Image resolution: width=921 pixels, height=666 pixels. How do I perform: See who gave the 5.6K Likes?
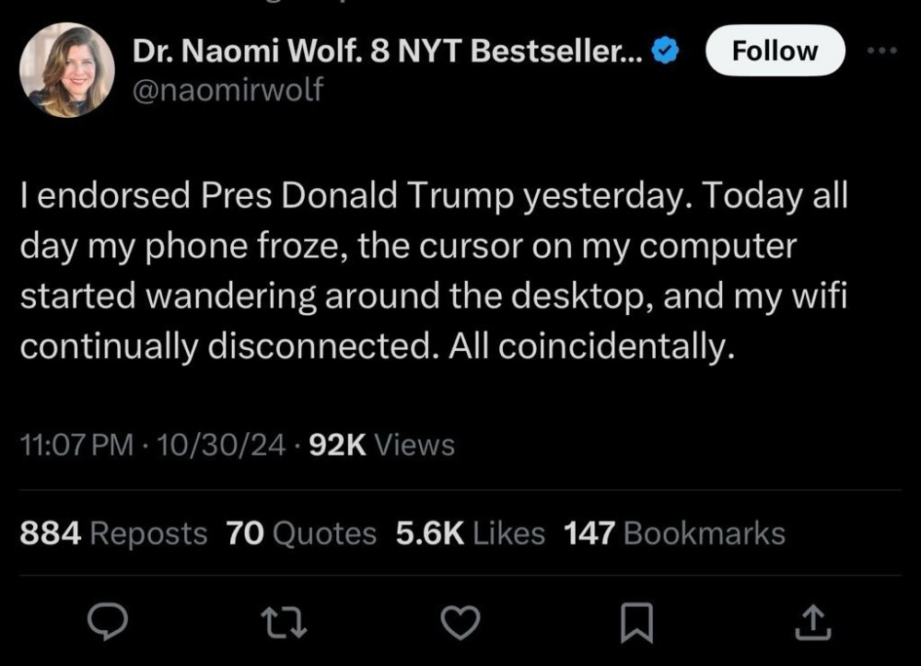(x=470, y=532)
